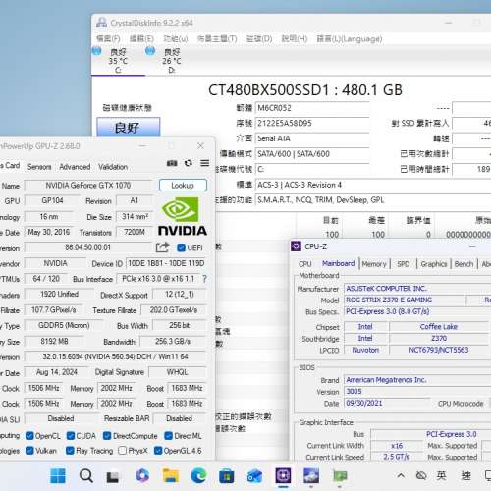Toggle DirectML checkbox
Image resolution: width=491 pixels, height=491 pixels.
[169, 436]
